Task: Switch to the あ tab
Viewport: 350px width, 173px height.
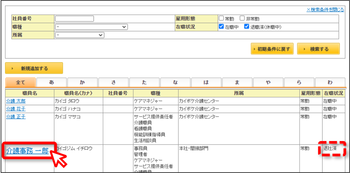Action: [x=51, y=82]
